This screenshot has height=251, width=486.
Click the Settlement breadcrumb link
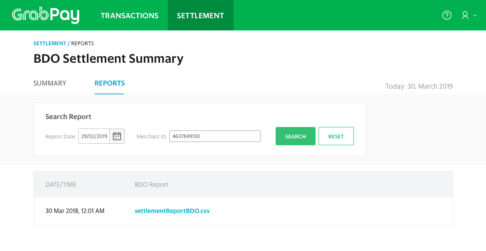click(x=50, y=43)
